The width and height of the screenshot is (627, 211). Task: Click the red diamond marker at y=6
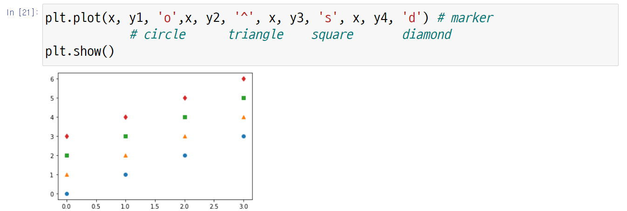pos(244,79)
